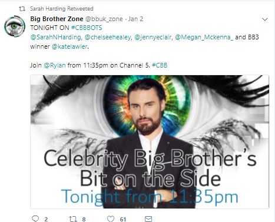Retweet this Big Brother Zone tweet
This screenshot has width=275, height=222.
coord(72,218)
